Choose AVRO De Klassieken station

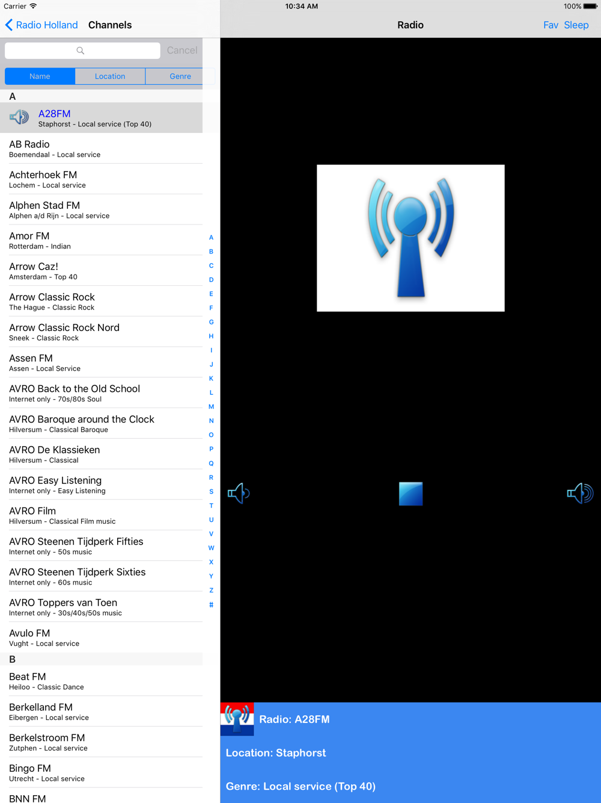[101, 454]
